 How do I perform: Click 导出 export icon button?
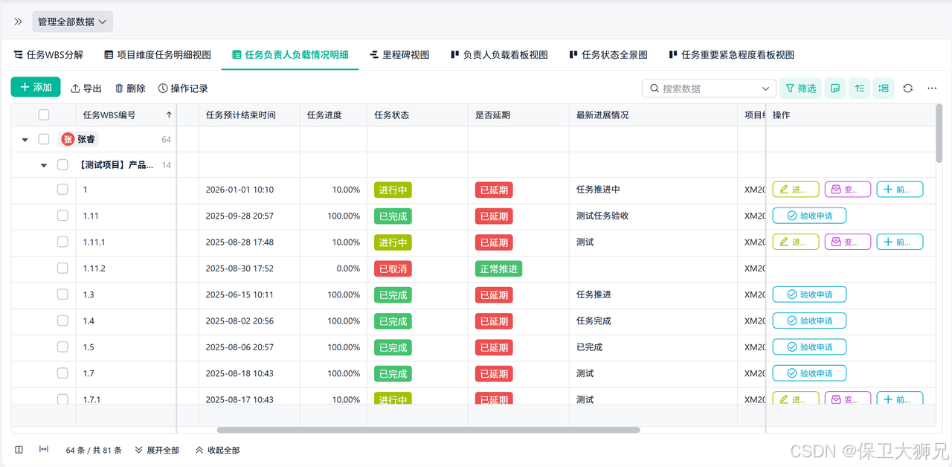(86, 88)
